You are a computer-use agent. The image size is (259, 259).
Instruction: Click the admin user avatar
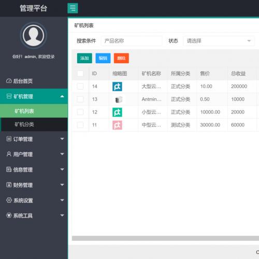coord(33,35)
